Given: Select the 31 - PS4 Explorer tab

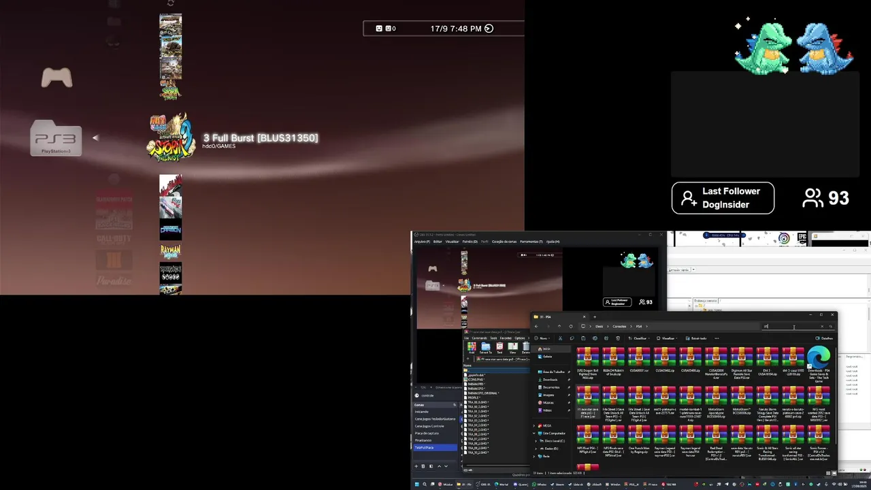Looking at the screenshot, I should point(559,316).
